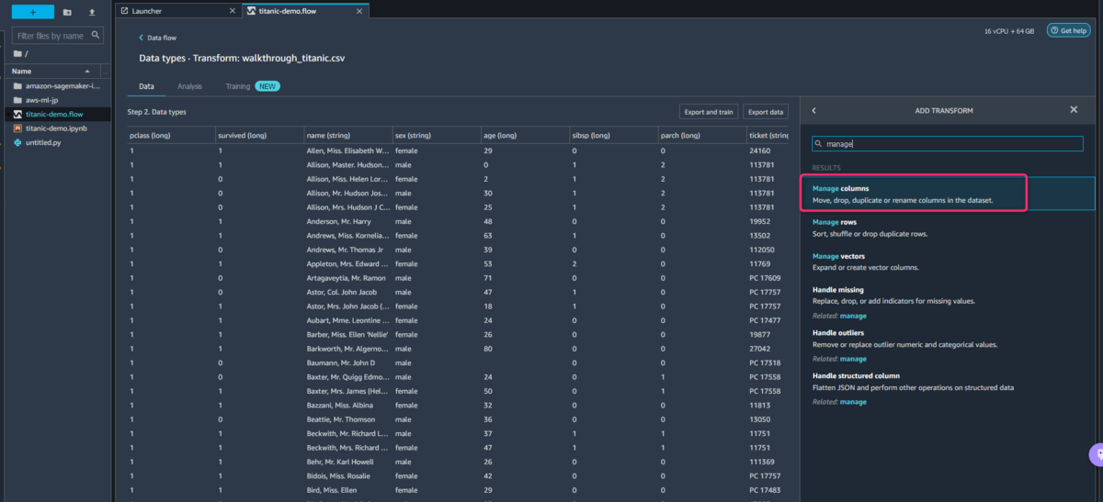The image size is (1103, 502).
Task: Close the titanic-demo.flow tab
Action: tap(358, 11)
